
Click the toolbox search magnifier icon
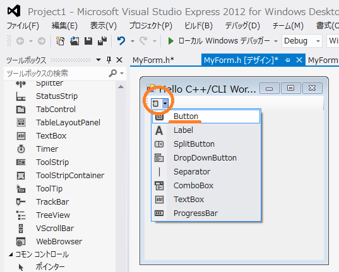pos(112,73)
